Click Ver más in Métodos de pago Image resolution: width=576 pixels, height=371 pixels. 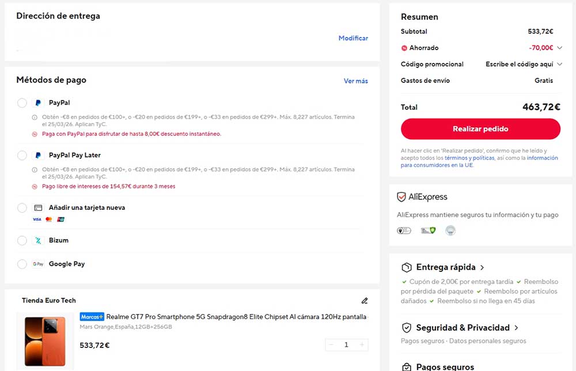pyautogui.click(x=356, y=81)
